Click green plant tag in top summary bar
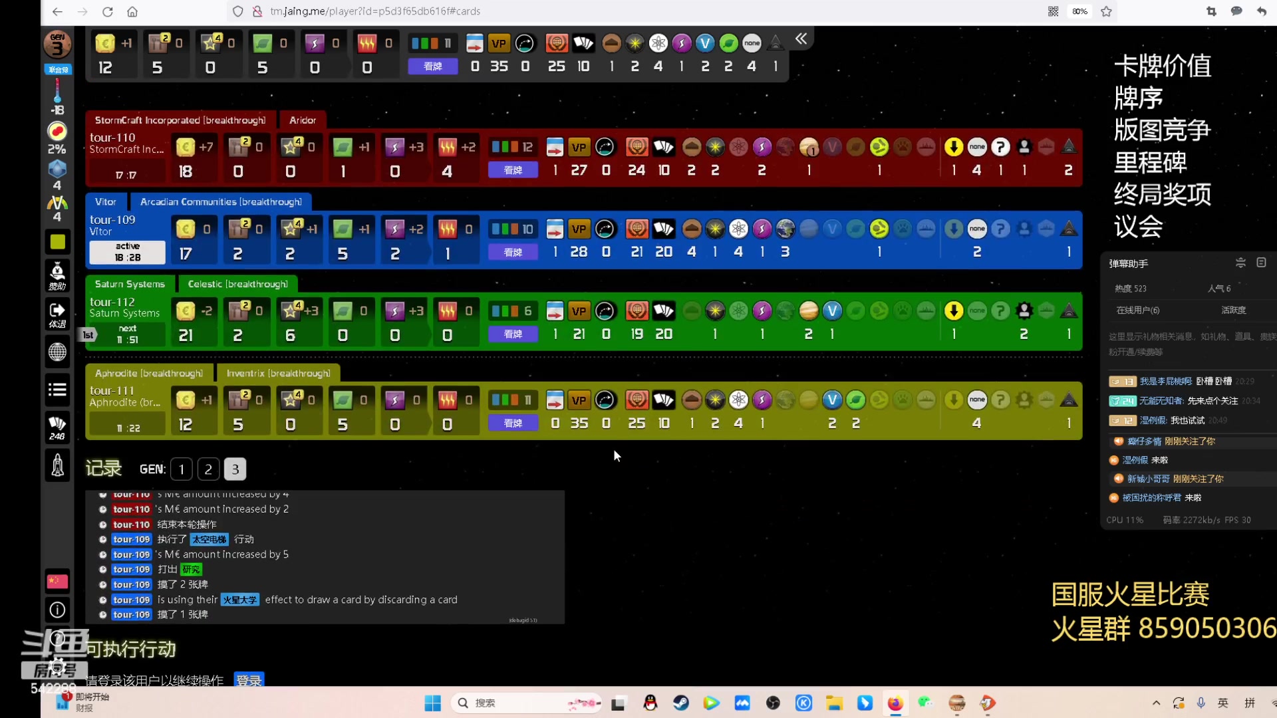1277x718 pixels. 729,44
